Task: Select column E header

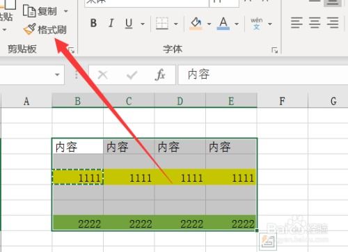Action: pos(231,101)
